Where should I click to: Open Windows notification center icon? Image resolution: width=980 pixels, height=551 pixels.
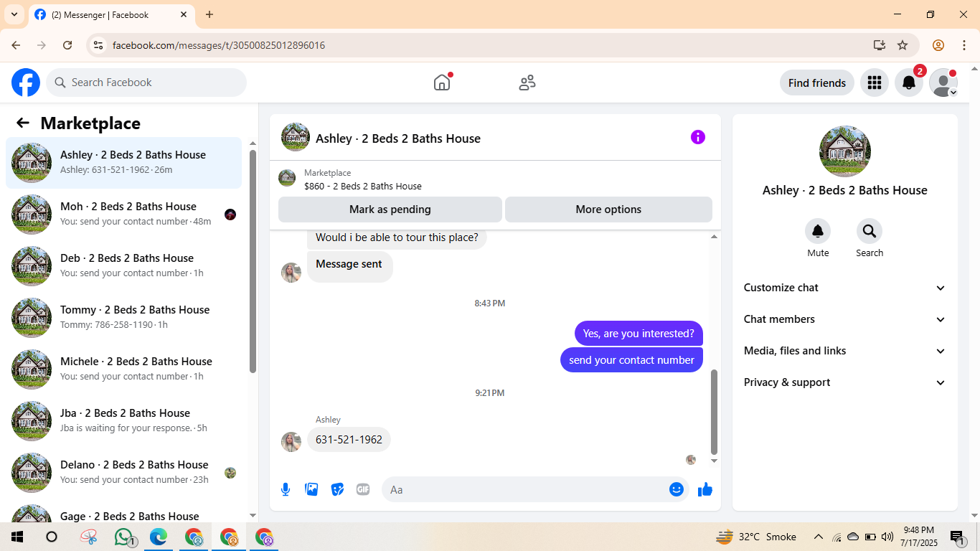coord(956,537)
